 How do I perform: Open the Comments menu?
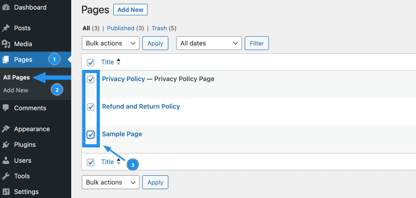pyautogui.click(x=36, y=108)
